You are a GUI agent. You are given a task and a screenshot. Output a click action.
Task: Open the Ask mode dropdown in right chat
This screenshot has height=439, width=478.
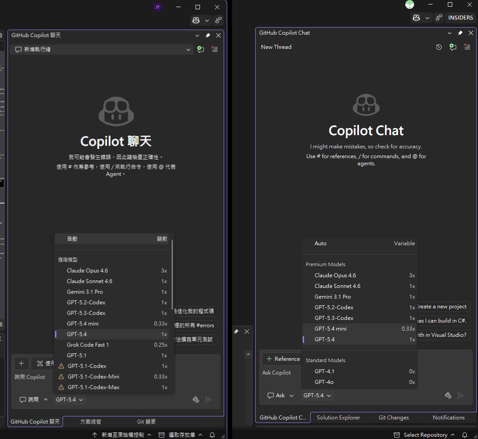tap(280, 395)
